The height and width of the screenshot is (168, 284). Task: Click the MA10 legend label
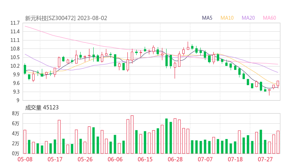click(x=227, y=18)
